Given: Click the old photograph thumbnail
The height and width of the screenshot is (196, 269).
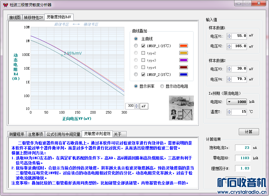Looking at the screenshot, I should coord(181,108).
